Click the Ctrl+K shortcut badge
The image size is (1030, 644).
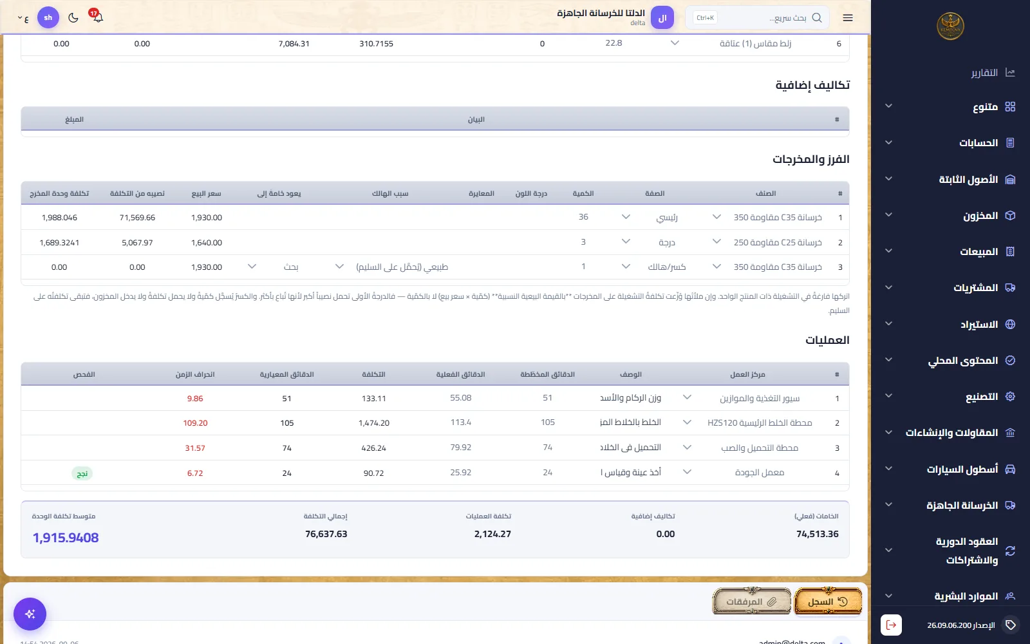pos(706,18)
